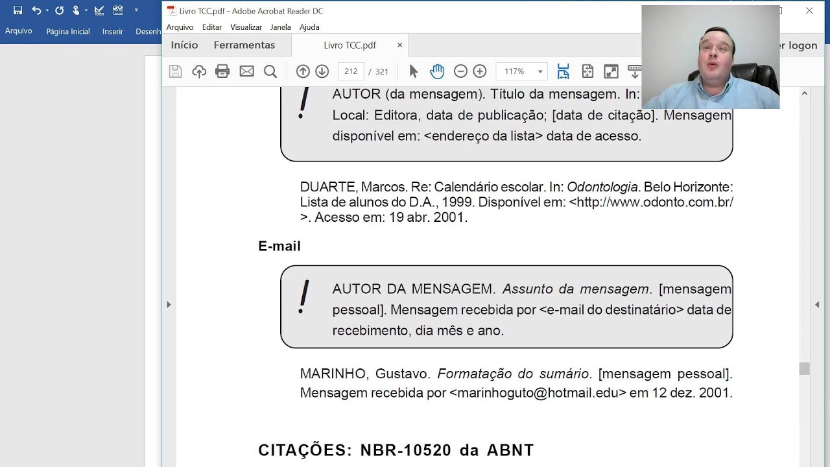Go to the previous page
Screen dimensions: 830x467
(303, 71)
